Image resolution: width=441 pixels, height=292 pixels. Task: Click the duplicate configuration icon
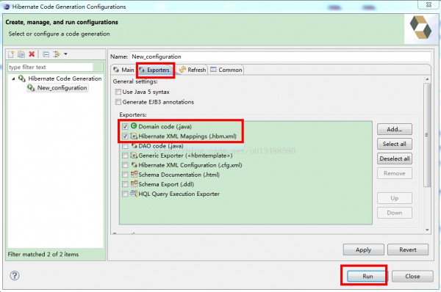pos(21,54)
